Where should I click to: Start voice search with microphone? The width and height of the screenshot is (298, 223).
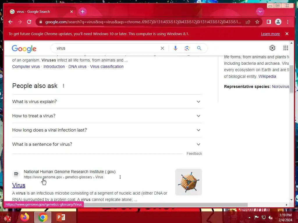(175, 48)
